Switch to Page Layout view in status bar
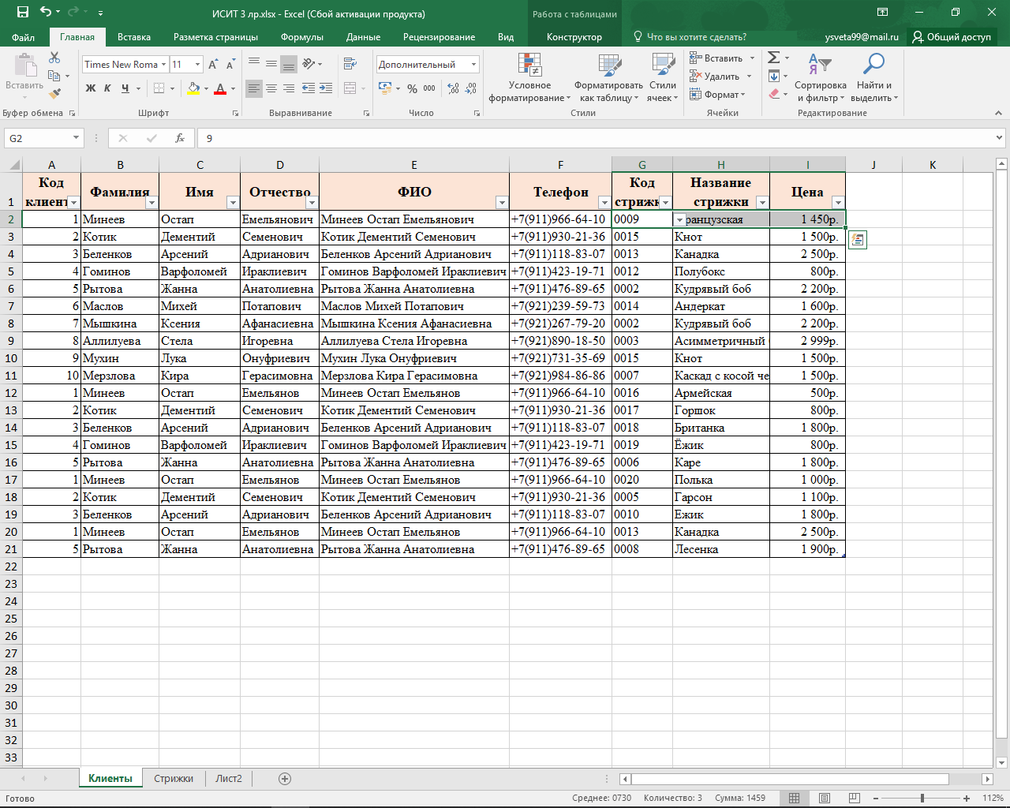Viewport: 1010px width, 808px height. (x=824, y=798)
